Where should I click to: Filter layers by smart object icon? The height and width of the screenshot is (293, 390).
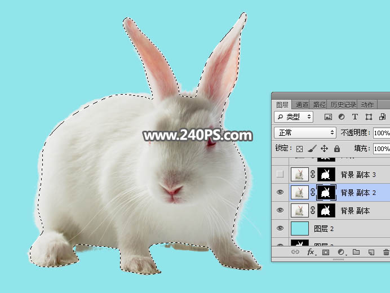click(x=382, y=117)
